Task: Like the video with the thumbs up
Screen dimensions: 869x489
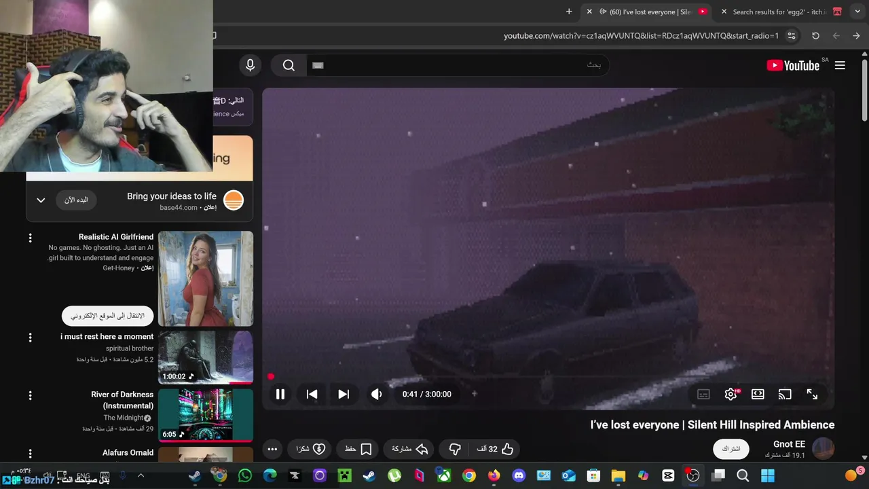Action: (x=496, y=449)
